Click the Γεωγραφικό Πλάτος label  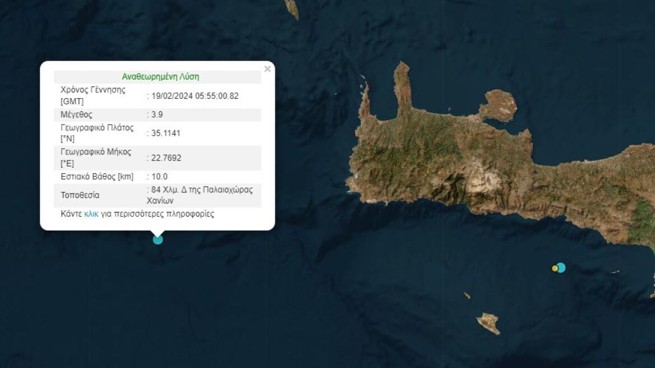click(x=95, y=133)
